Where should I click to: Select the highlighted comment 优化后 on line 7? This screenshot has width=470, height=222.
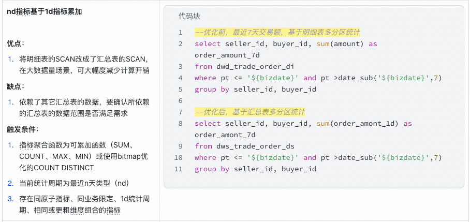[x=249, y=112]
